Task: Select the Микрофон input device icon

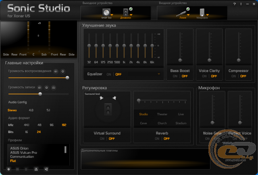Action: 202,12
